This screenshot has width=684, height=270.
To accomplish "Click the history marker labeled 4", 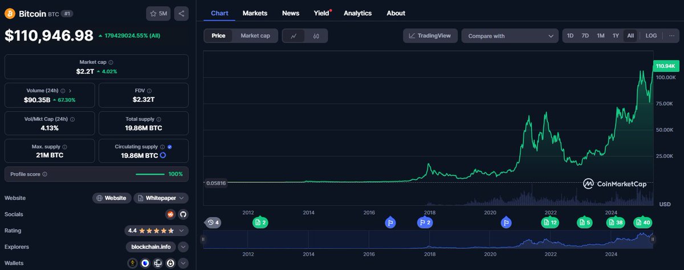I will [x=213, y=222].
